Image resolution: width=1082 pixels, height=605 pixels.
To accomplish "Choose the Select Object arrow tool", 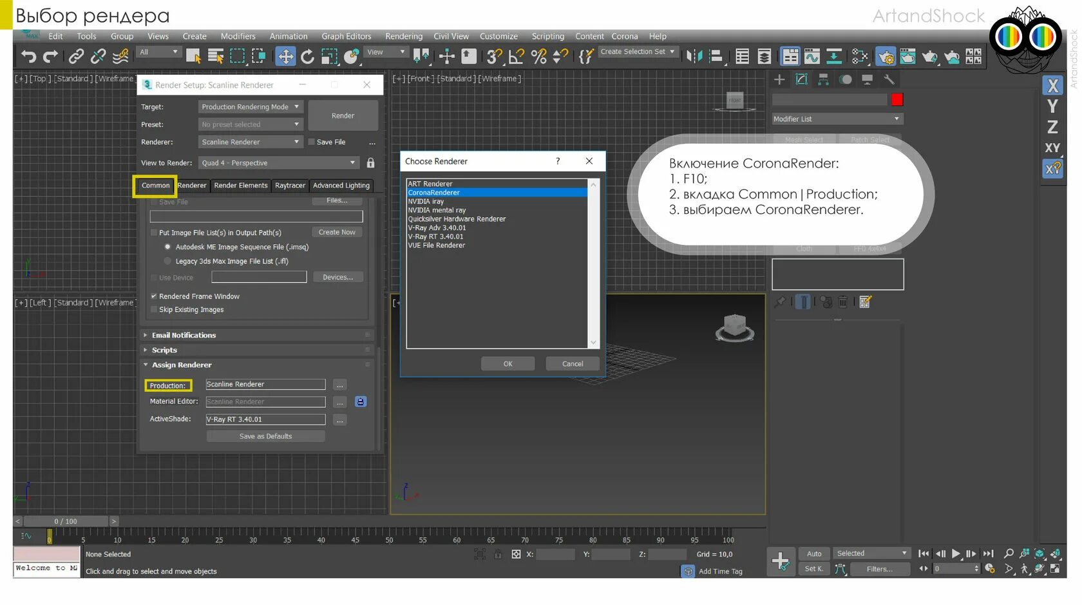I will (x=193, y=57).
